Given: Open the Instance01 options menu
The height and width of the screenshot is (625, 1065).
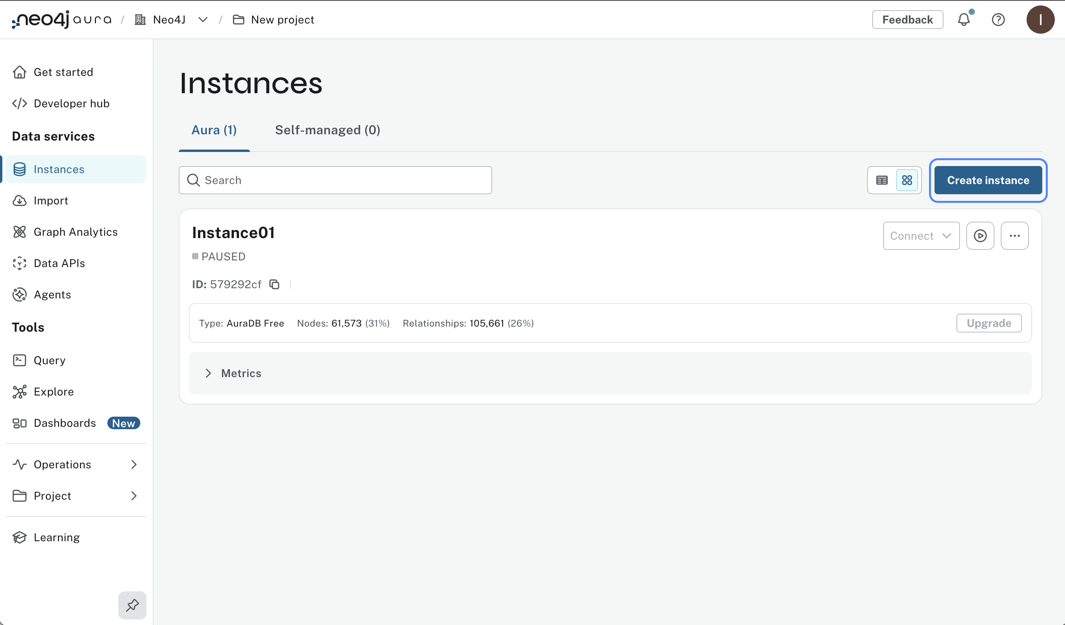Looking at the screenshot, I should click(x=1015, y=236).
